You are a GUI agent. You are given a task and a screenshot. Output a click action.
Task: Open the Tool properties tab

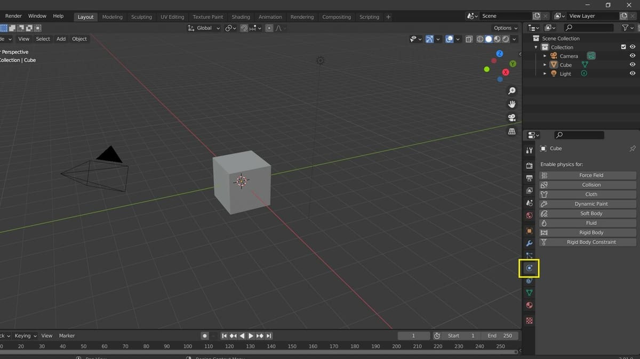pyautogui.click(x=529, y=150)
